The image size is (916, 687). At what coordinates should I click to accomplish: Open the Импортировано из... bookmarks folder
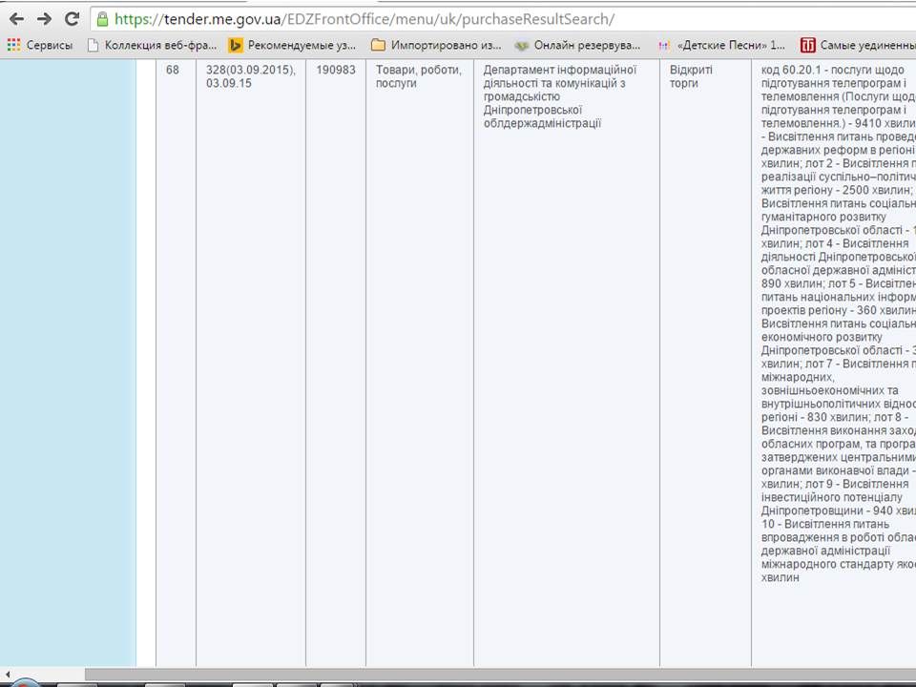click(x=436, y=45)
